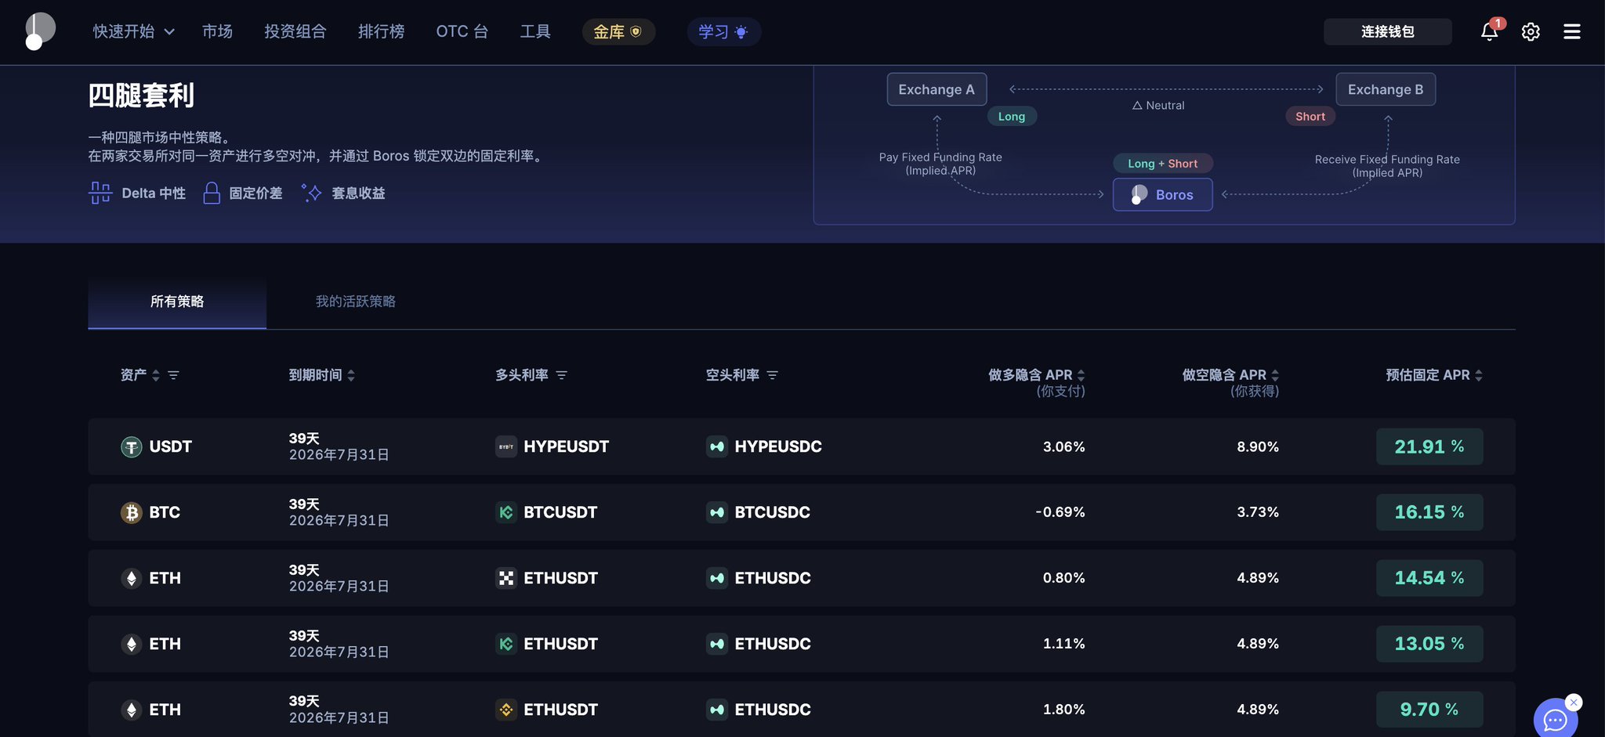Open the settings gear icon
Image resolution: width=1605 pixels, height=737 pixels.
pyautogui.click(x=1531, y=31)
